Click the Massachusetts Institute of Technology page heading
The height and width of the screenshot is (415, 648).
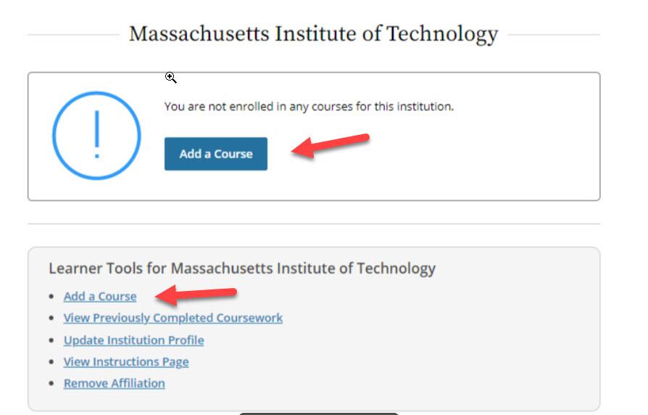(x=313, y=34)
